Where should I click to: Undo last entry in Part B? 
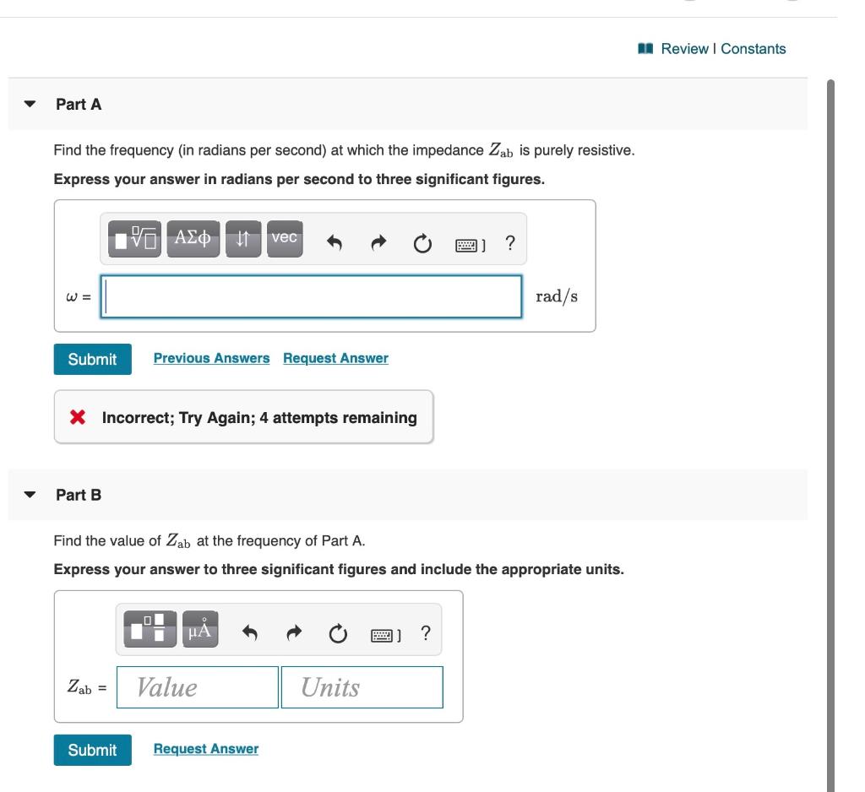pos(249,632)
